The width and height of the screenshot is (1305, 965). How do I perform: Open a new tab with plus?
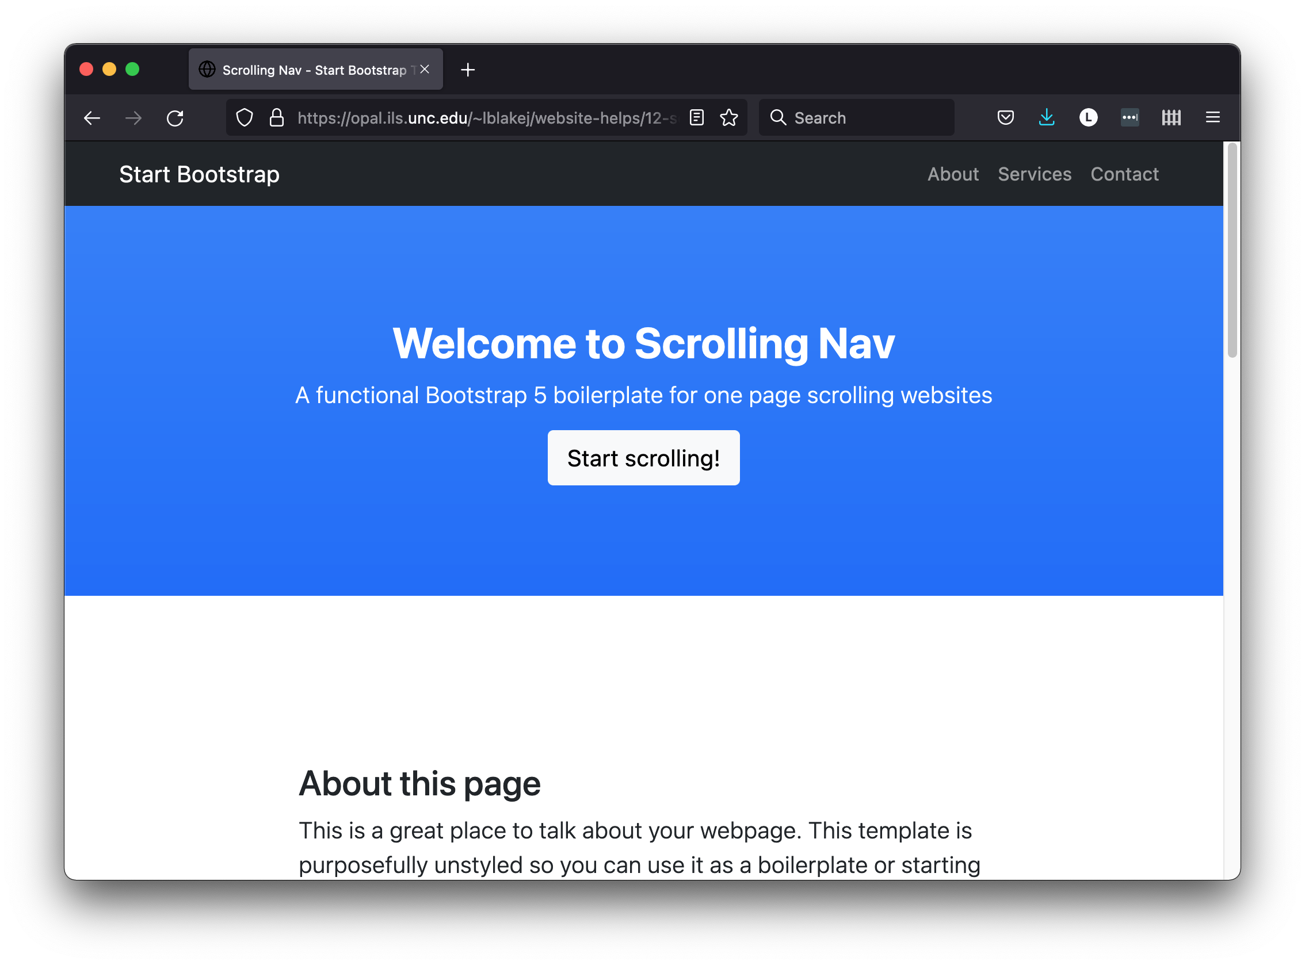pos(468,70)
